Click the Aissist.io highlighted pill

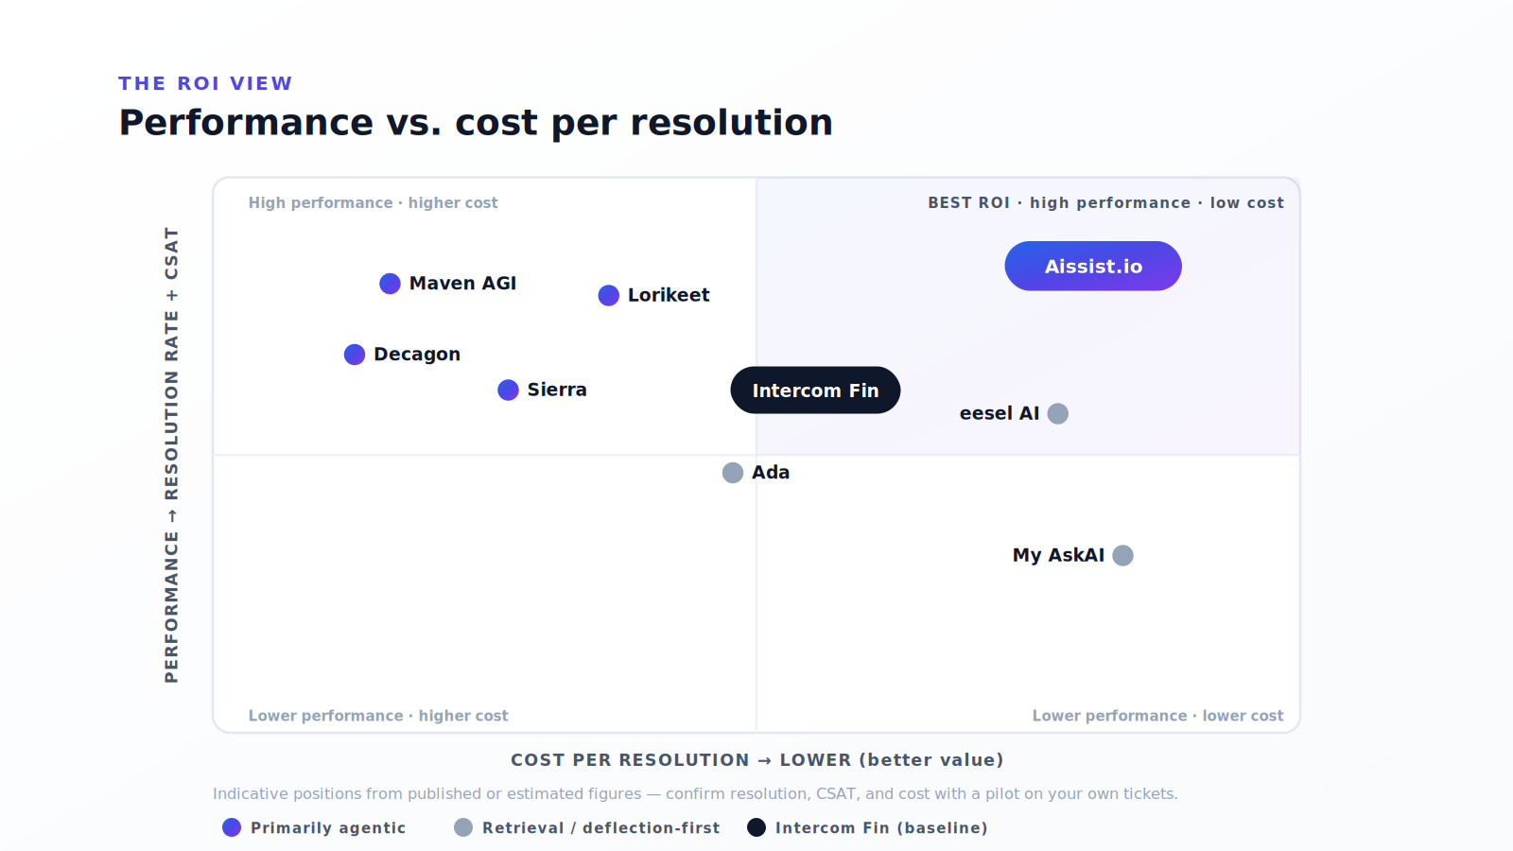(x=1093, y=266)
